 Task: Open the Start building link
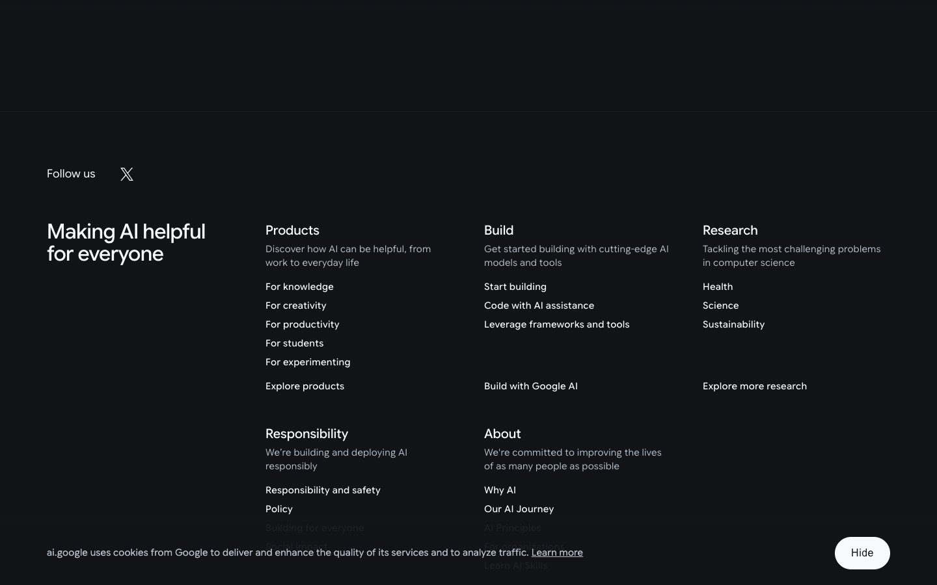[x=515, y=287]
